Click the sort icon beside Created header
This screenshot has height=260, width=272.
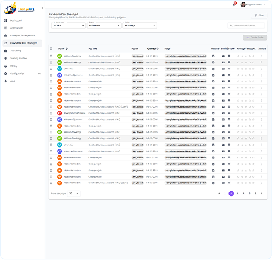157,48
